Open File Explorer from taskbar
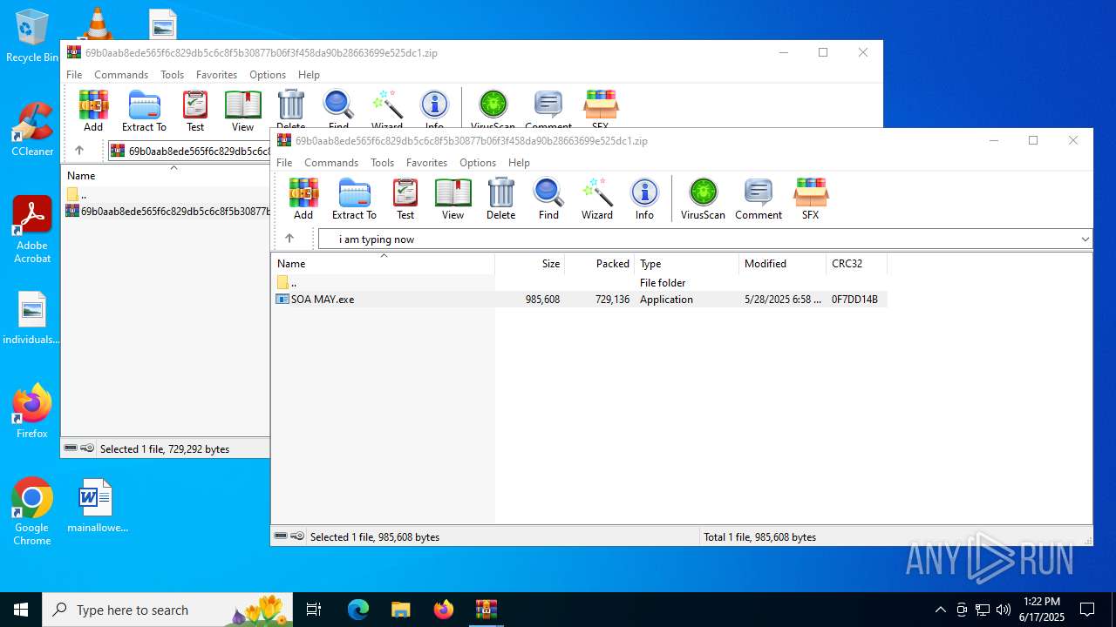The height and width of the screenshot is (627, 1116). point(400,610)
